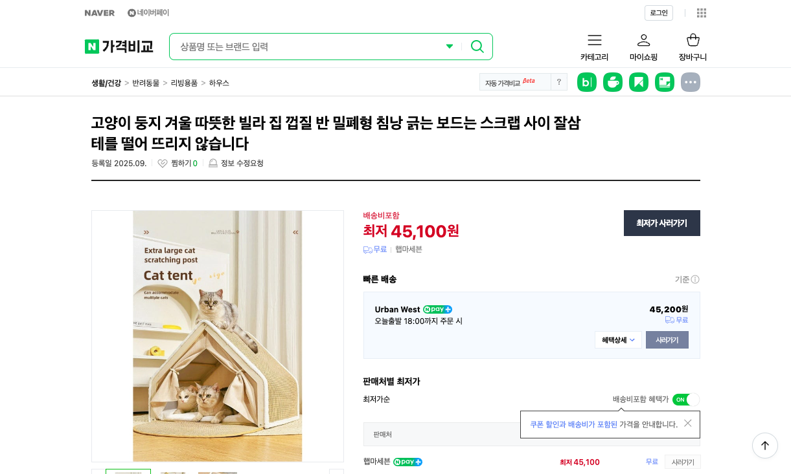
Task: Select the first product thumbnail below main image
Action: click(128, 473)
